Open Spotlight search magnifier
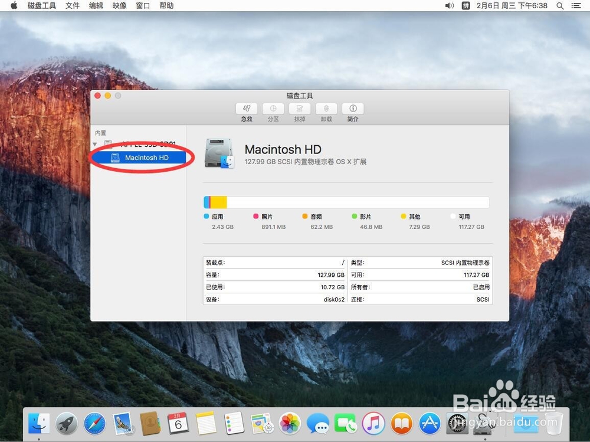 [x=560, y=6]
